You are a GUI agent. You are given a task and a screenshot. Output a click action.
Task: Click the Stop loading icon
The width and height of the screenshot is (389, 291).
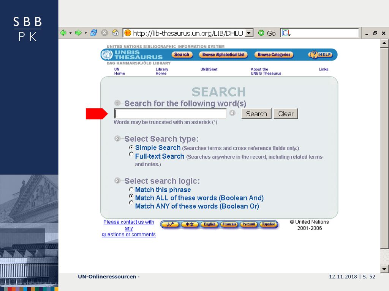[104, 33]
